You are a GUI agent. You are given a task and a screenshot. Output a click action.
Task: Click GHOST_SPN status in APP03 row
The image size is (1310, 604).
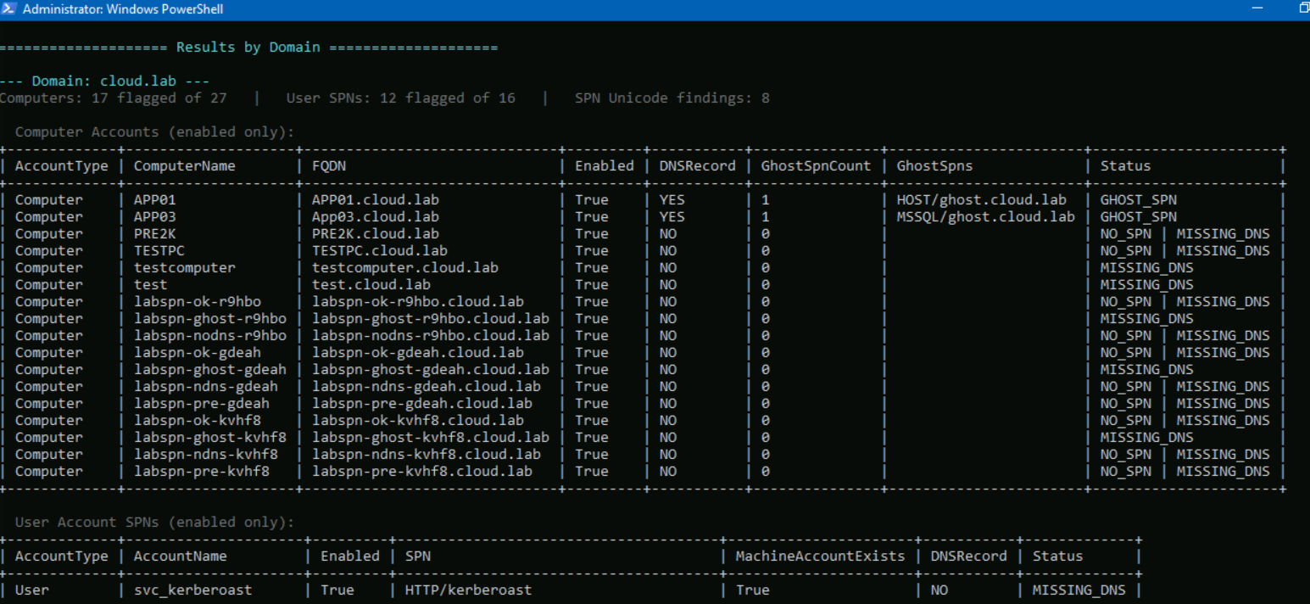1138,217
